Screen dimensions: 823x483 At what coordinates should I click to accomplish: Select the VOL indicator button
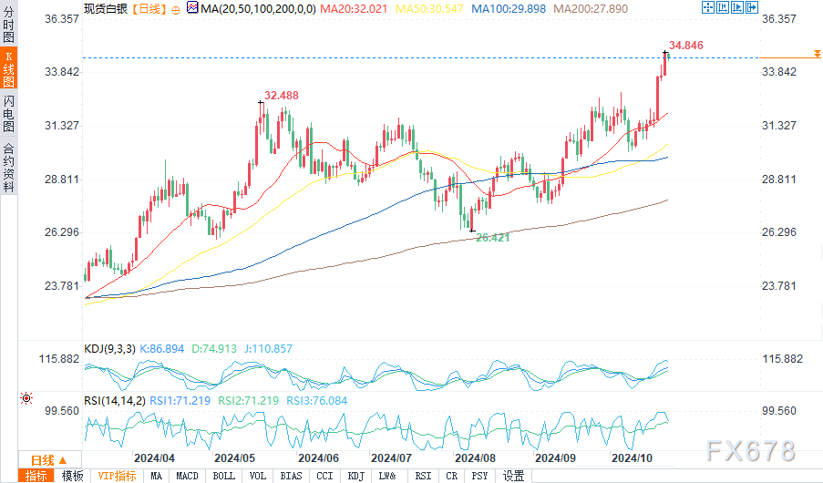(258, 476)
